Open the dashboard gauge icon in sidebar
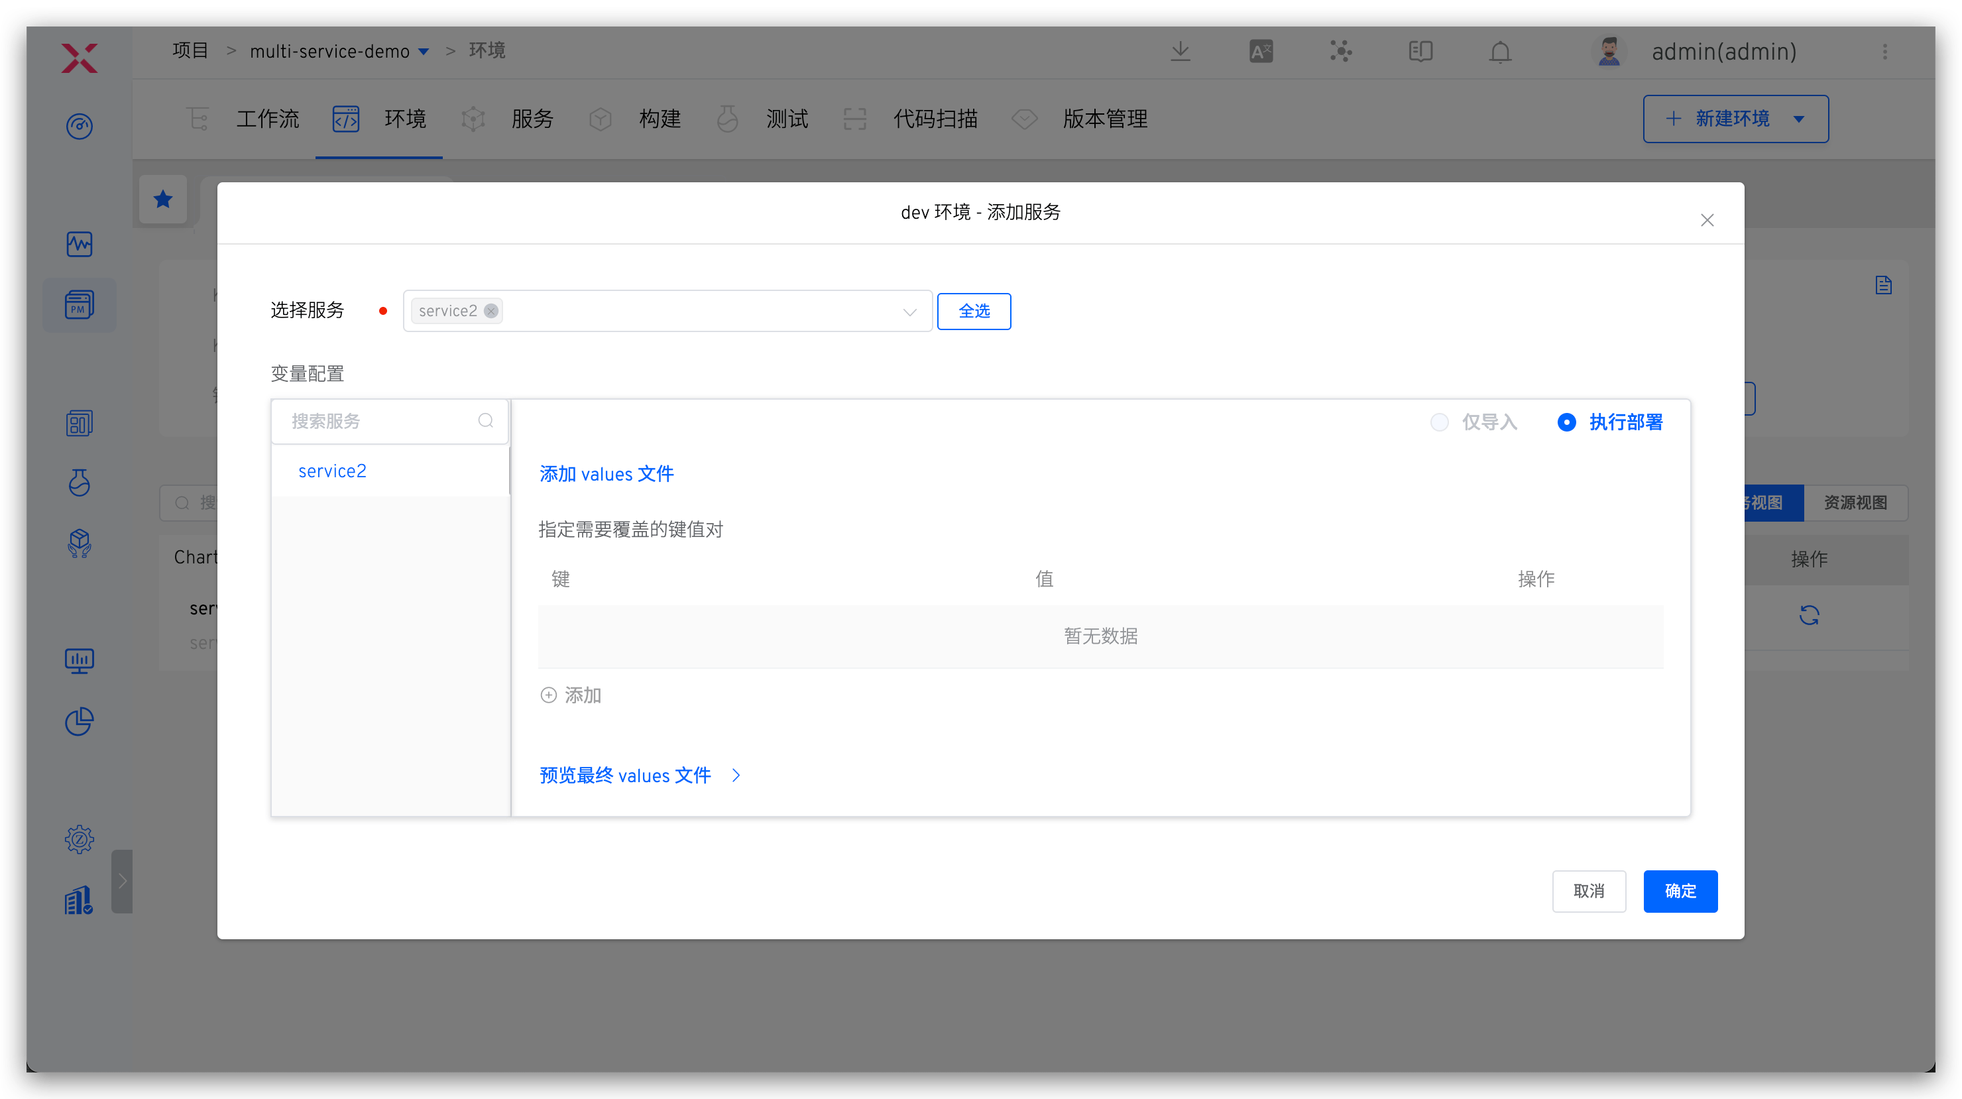Screen dimensions: 1962x1099 (x=80, y=127)
